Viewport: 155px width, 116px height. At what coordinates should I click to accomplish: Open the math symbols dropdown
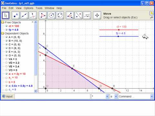(107, 96)
